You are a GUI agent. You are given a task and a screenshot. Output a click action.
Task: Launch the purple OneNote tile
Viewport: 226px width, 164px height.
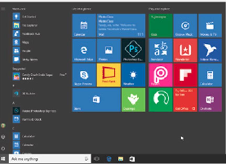pyautogui.click(x=210, y=100)
